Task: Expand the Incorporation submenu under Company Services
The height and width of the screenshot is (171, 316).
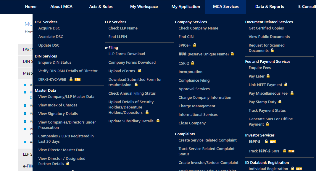Action: [190, 72]
